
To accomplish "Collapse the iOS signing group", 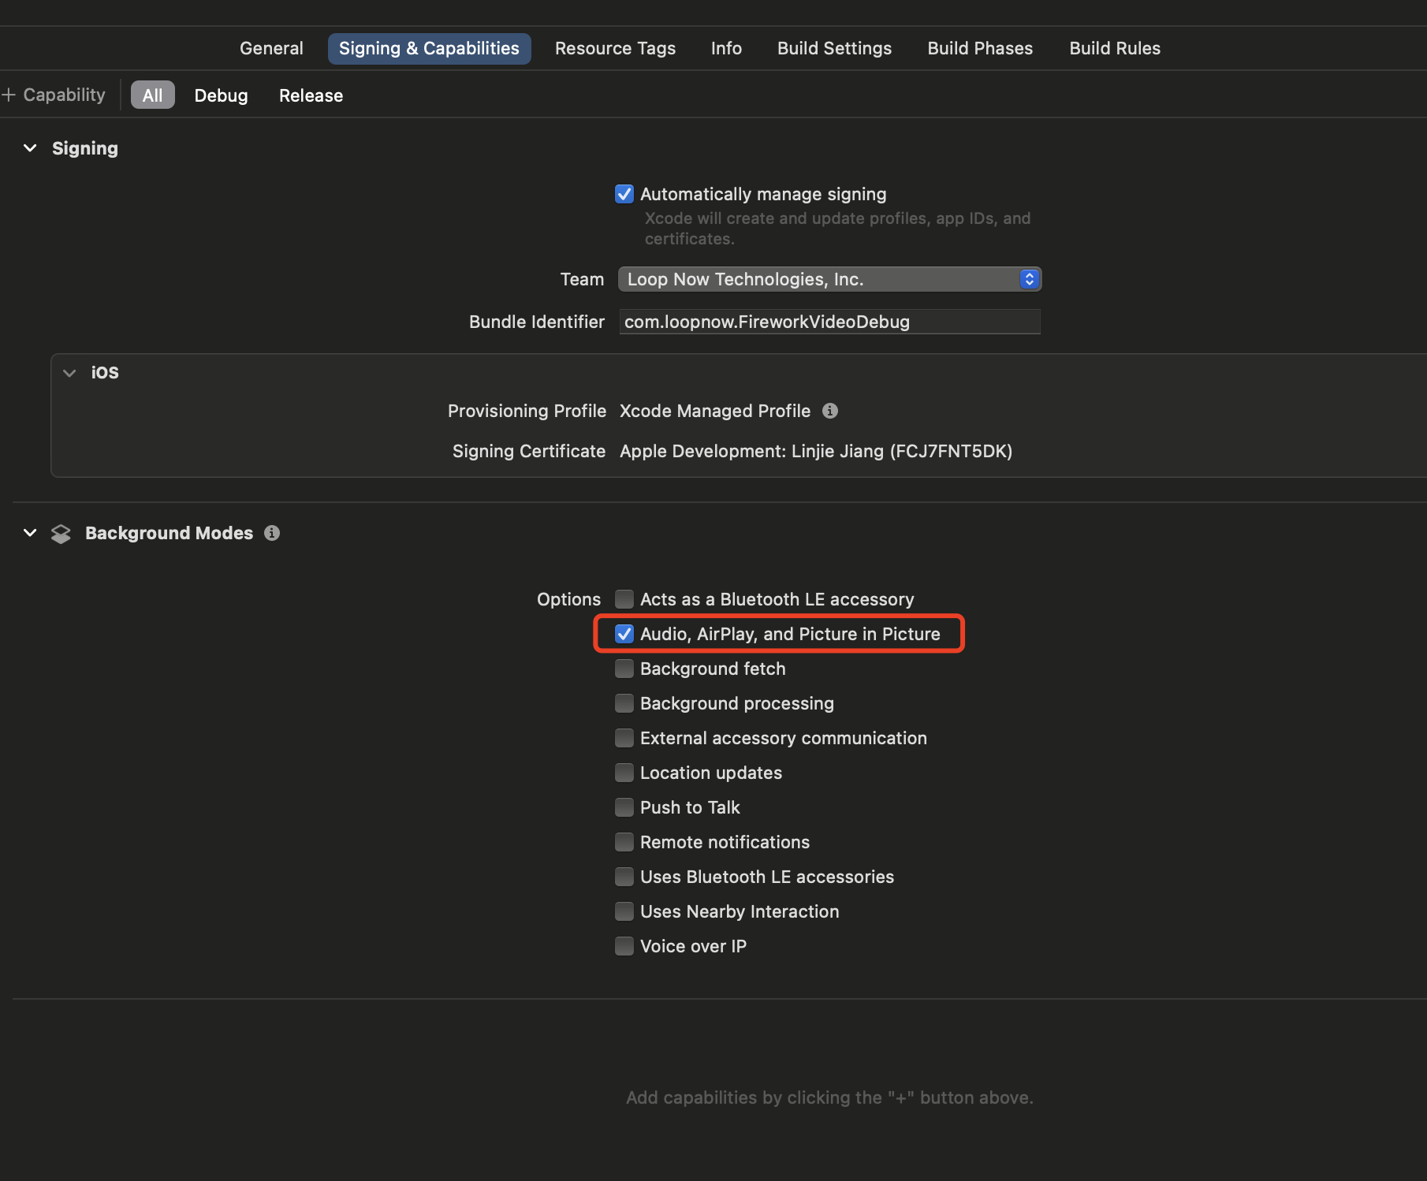I will [x=69, y=373].
